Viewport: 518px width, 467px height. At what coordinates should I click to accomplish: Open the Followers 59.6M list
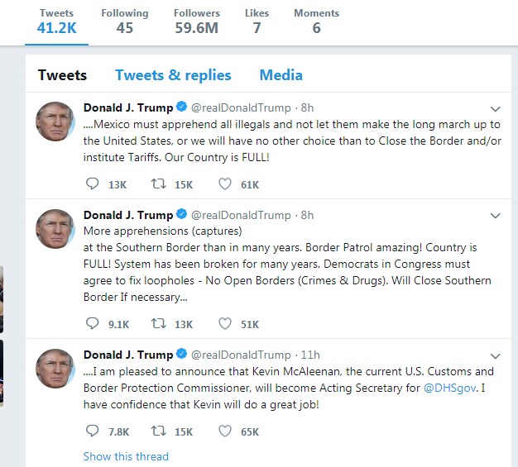(197, 21)
